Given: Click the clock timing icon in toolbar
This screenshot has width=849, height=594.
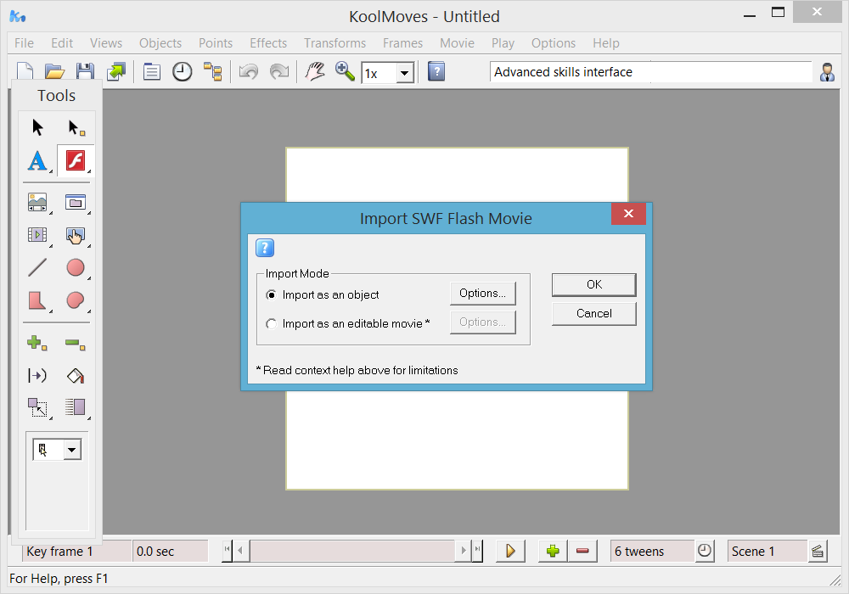Looking at the screenshot, I should pos(182,71).
